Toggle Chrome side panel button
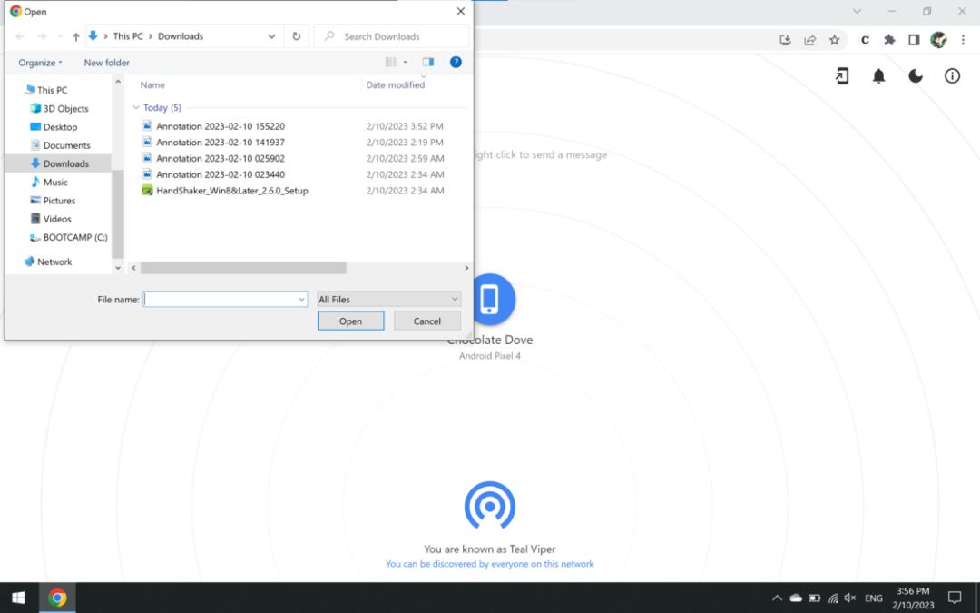 click(914, 40)
